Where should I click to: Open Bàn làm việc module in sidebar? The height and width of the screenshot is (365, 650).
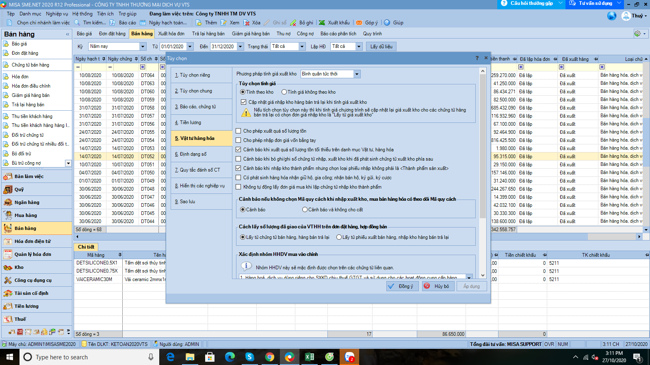pos(37,176)
